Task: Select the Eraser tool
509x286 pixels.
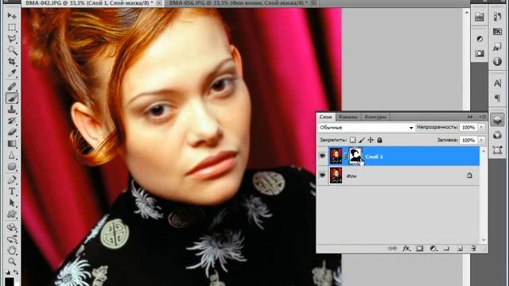Action: click(12, 132)
